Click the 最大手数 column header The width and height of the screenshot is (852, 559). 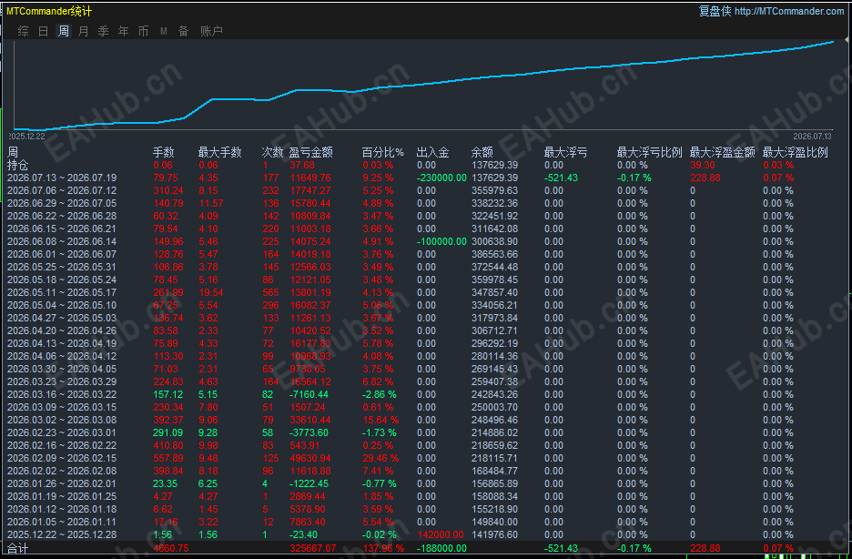(x=219, y=153)
